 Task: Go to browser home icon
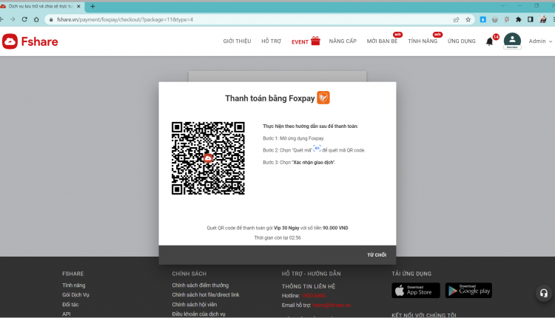point(36,19)
